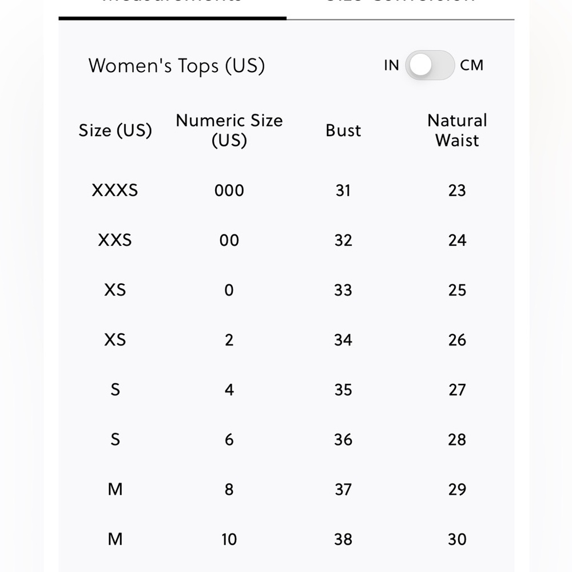
Task: Select the numeric size 10 cell
Action: [229, 539]
